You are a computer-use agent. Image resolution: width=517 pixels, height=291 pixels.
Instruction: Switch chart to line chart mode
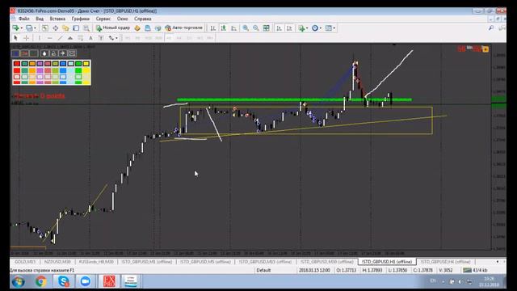pos(233,28)
